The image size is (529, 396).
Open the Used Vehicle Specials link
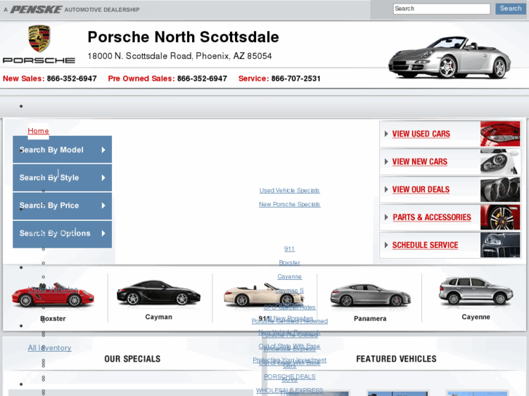click(290, 190)
